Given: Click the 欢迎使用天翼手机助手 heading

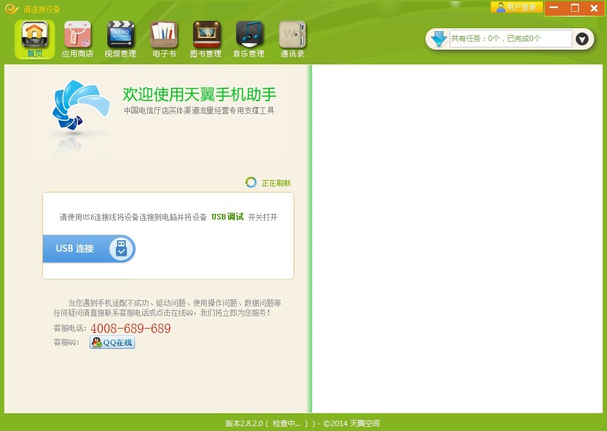Looking at the screenshot, I should [x=200, y=94].
